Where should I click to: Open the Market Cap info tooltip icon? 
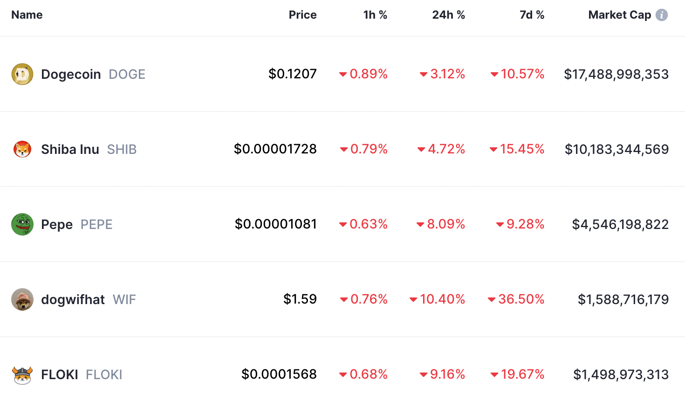tap(662, 15)
